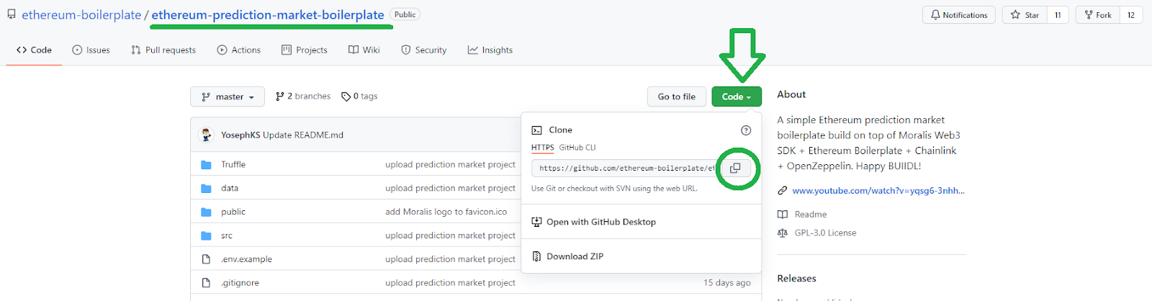1152x301 pixels.
Task: Click the Truffle folder icon
Action: pyautogui.click(x=206, y=165)
